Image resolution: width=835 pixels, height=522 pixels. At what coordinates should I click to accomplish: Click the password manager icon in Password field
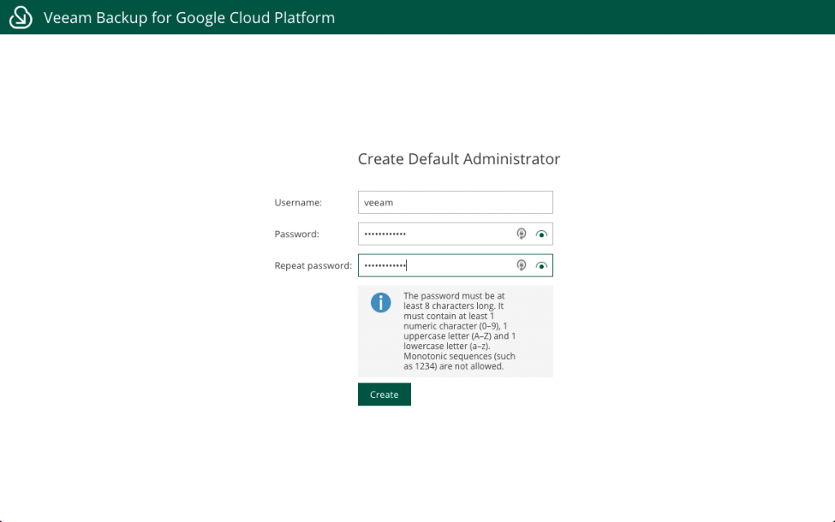pyautogui.click(x=521, y=234)
